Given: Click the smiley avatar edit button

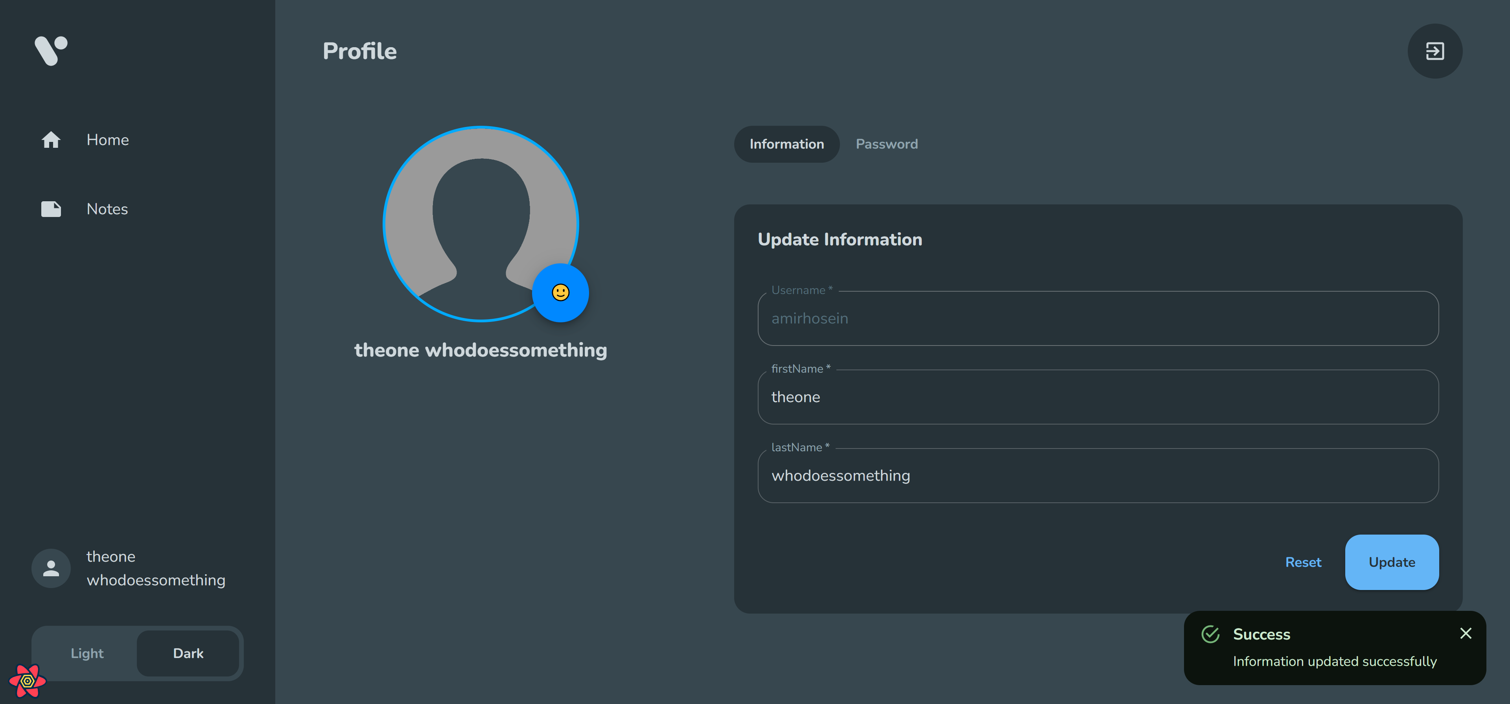Looking at the screenshot, I should coord(560,292).
